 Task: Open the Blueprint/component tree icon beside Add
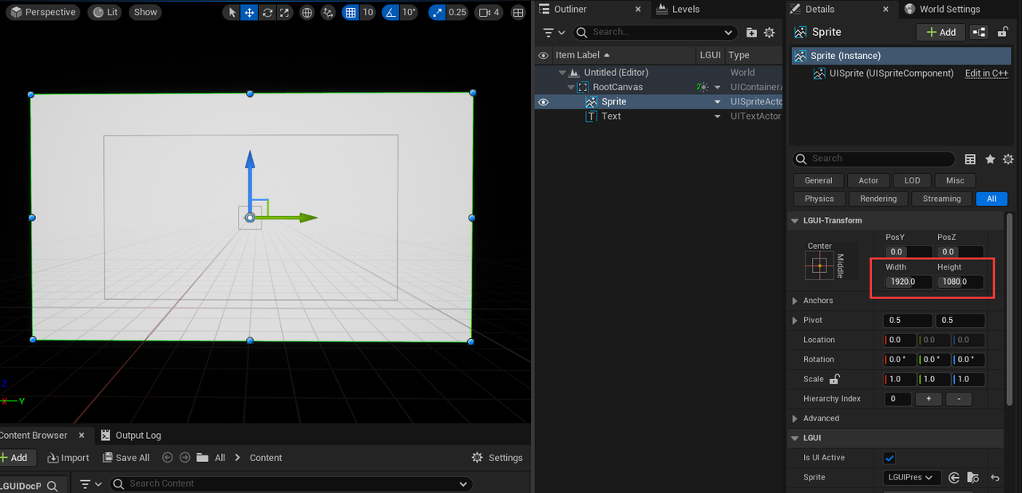(979, 32)
